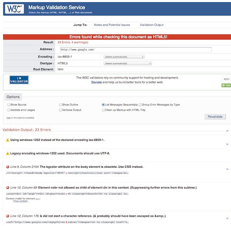Enable Clean up Markup with HTML-Tidy
Image resolution: width=231 pixels, height=226 pixels.
103,110
